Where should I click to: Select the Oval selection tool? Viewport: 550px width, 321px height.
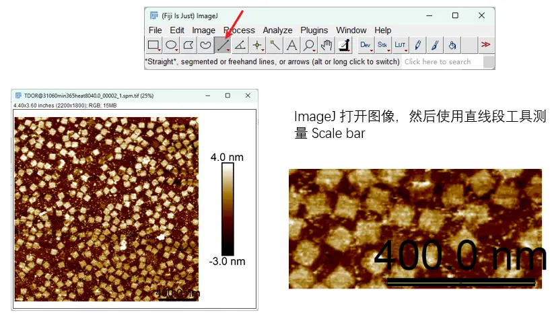point(171,45)
